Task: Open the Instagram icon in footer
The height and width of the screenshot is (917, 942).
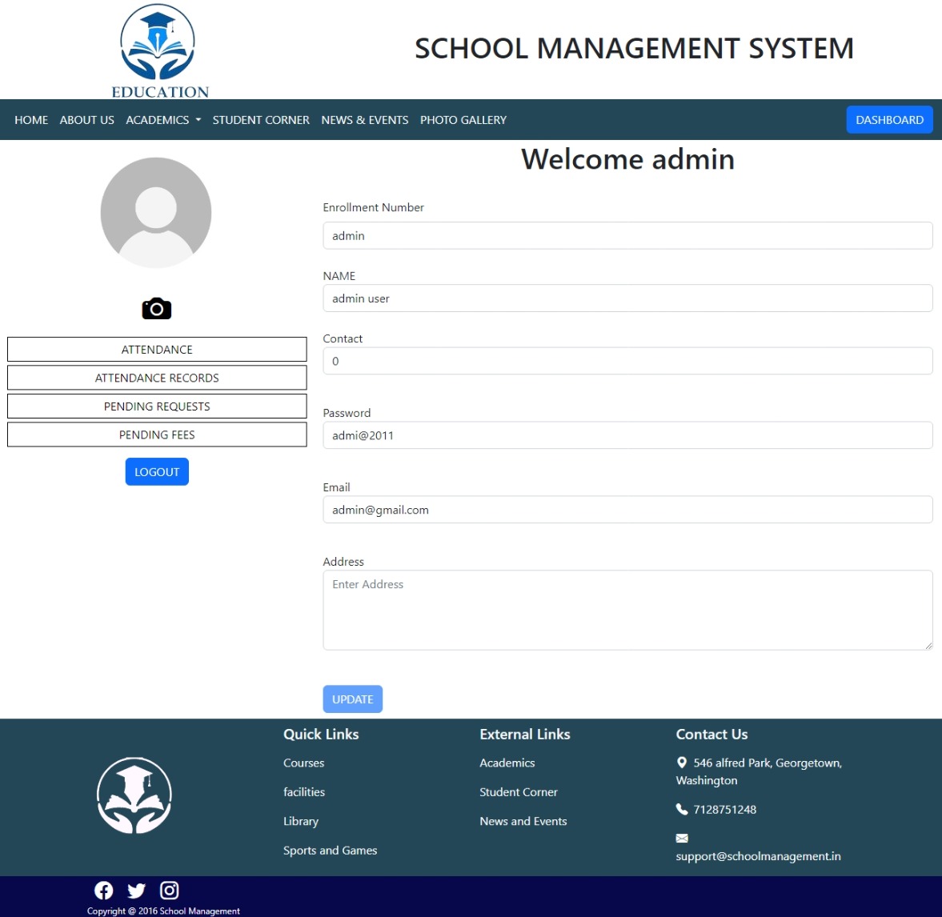Action: [169, 890]
